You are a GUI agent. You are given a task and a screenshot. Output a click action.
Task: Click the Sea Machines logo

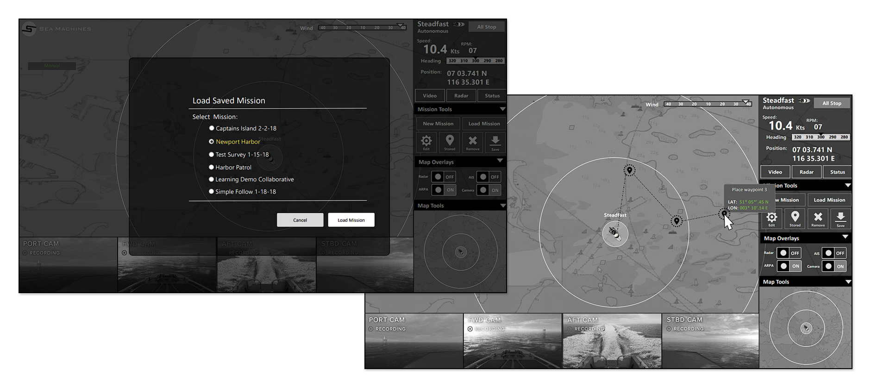pos(29,29)
